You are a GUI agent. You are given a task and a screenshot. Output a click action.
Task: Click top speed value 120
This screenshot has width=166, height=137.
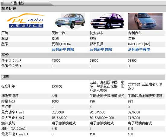pos(92,134)
